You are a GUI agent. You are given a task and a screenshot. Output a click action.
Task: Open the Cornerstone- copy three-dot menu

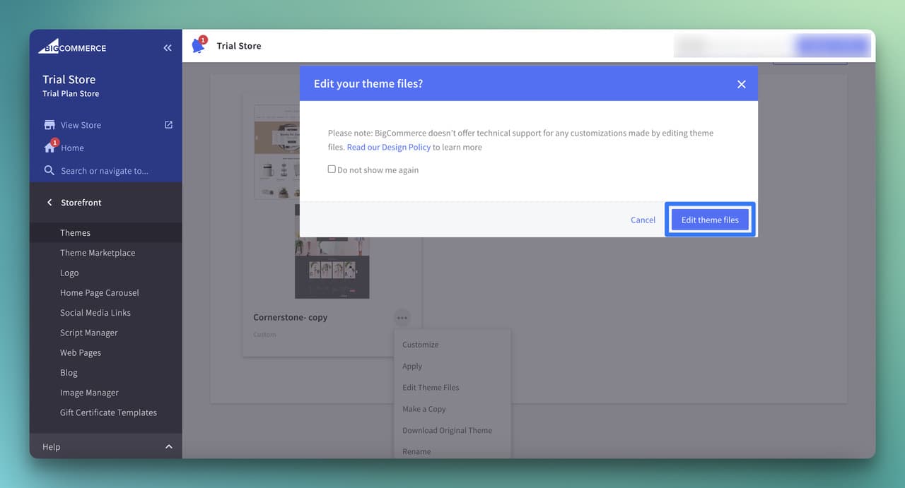click(x=402, y=318)
